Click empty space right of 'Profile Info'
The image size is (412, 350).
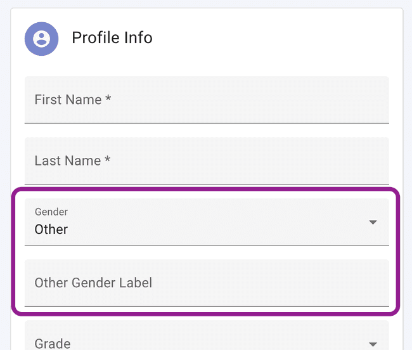coord(273,38)
